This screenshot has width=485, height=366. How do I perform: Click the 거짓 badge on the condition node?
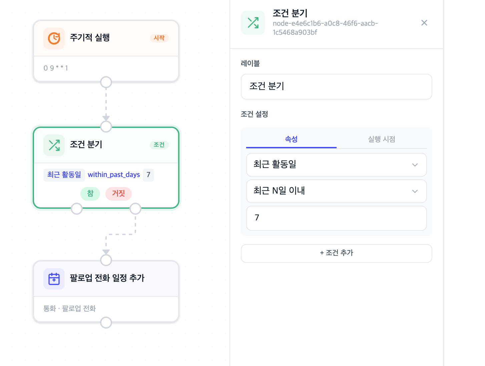pyautogui.click(x=118, y=194)
